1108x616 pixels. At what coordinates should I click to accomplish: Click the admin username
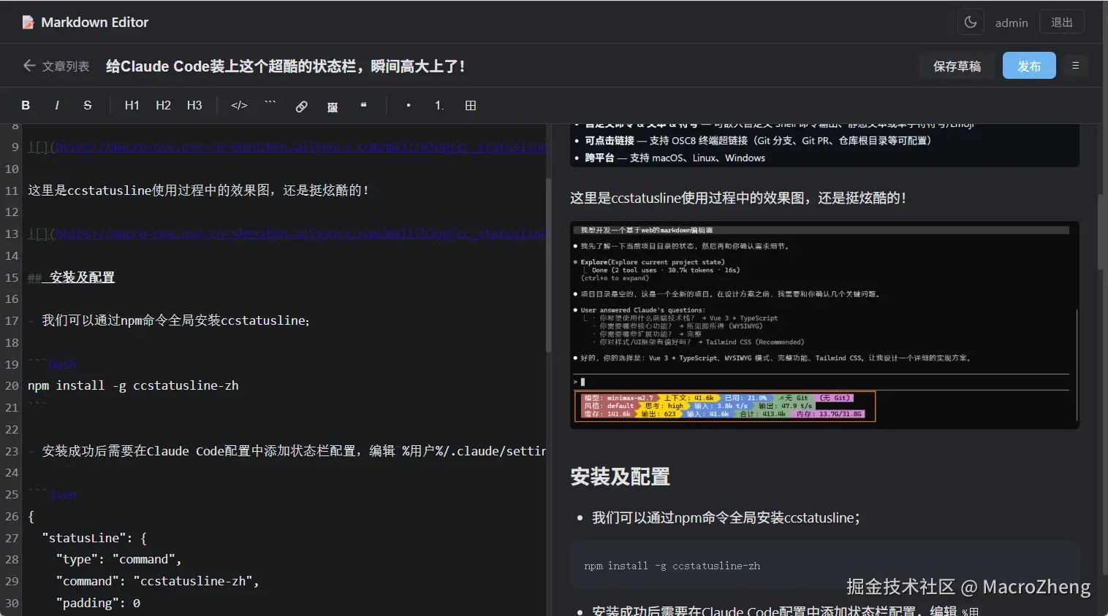click(x=1012, y=23)
